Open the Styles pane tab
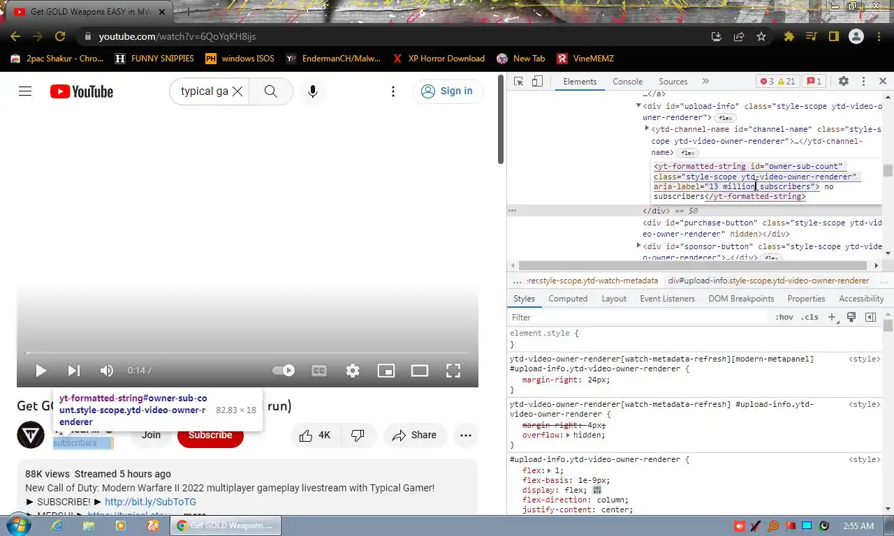 pos(524,299)
